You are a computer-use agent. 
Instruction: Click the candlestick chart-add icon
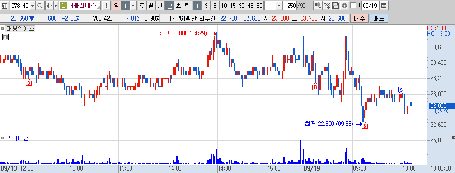[x=318, y=5]
